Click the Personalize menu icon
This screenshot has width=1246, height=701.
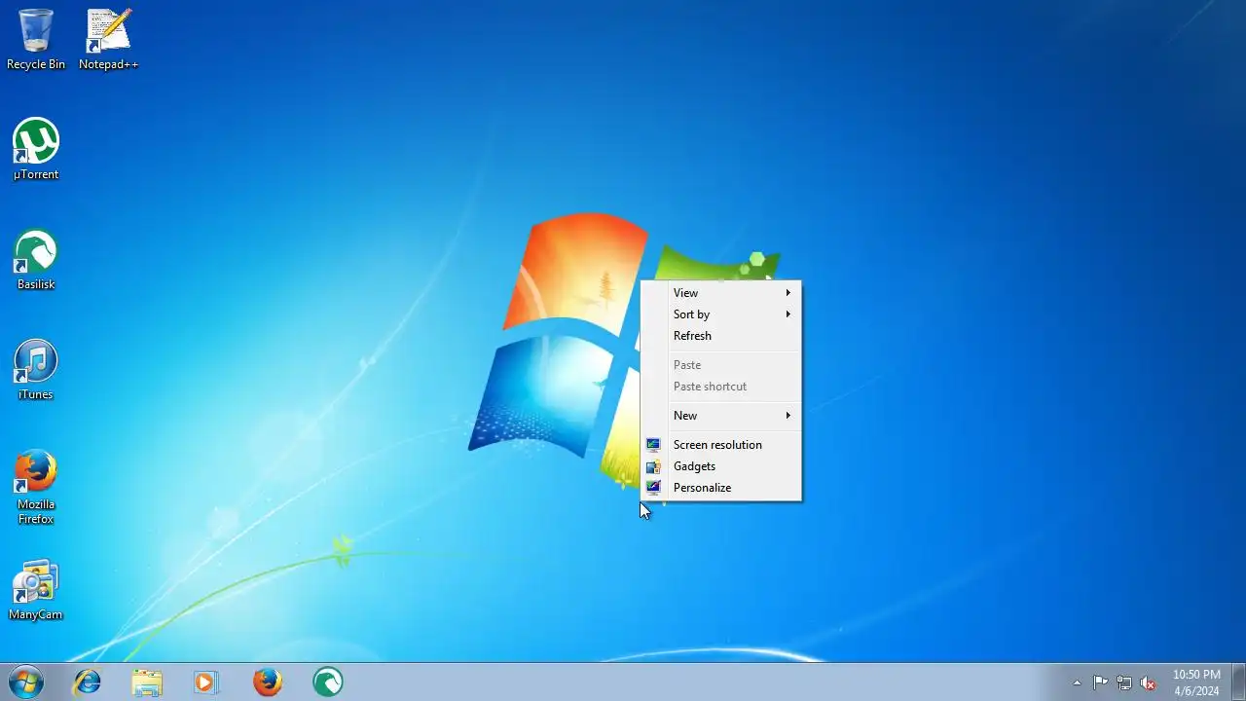[x=653, y=488]
